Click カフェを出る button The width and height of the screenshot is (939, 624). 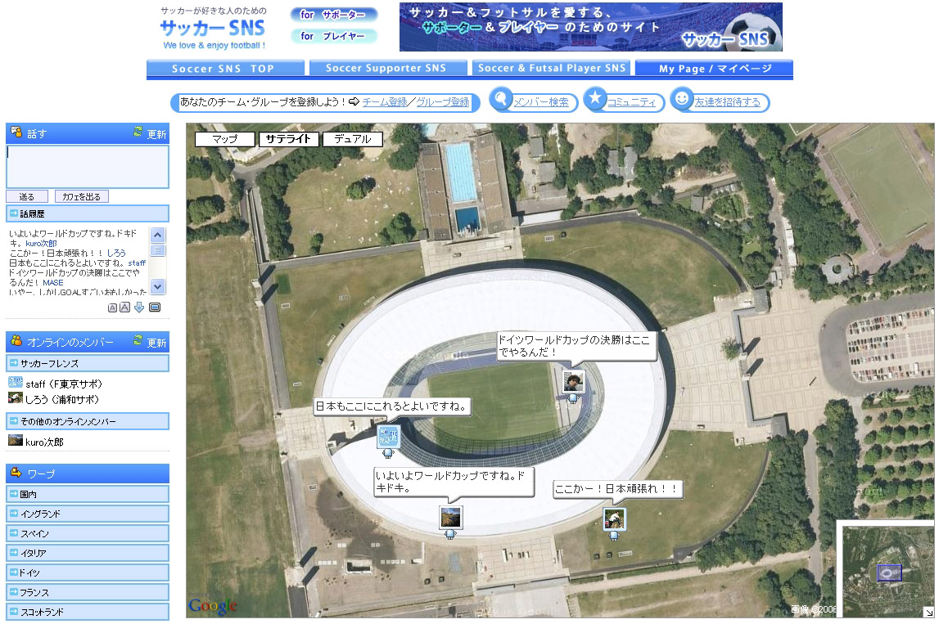point(81,196)
